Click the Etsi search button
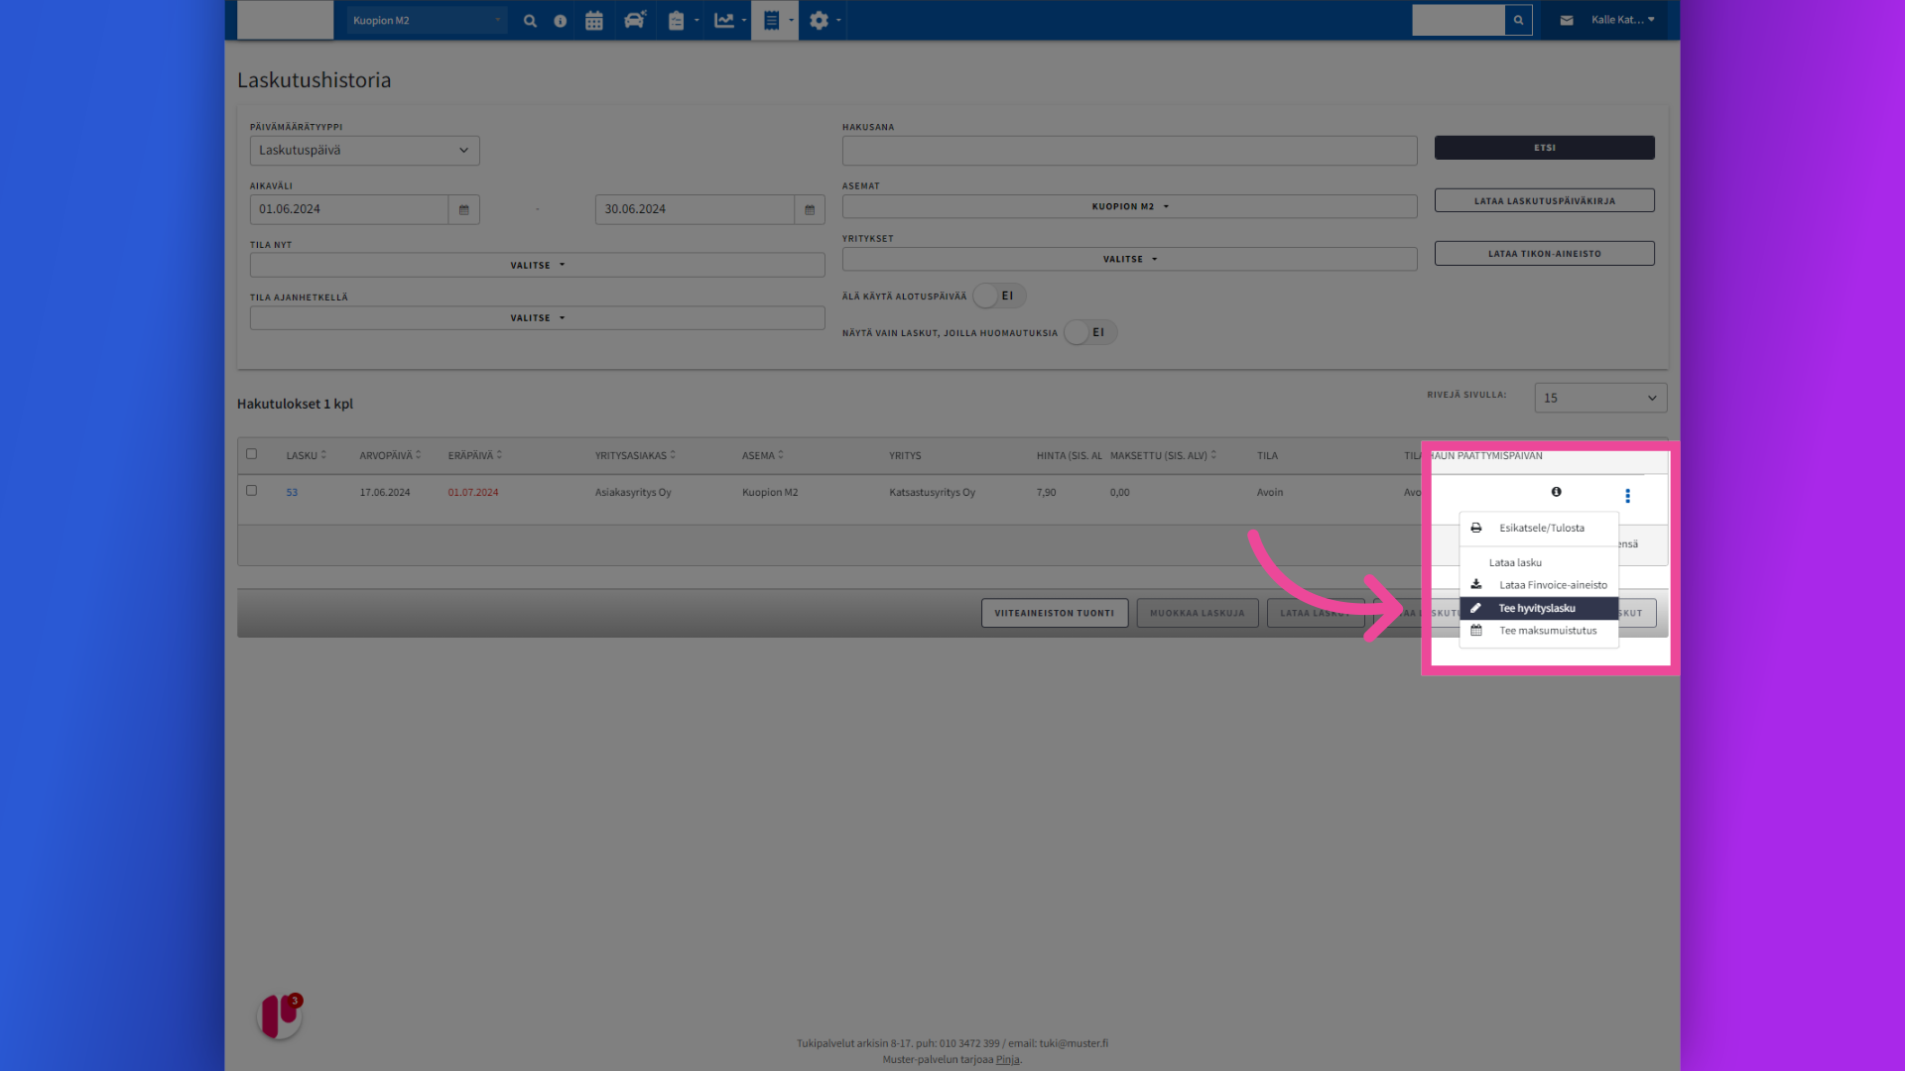 pos(1544,148)
